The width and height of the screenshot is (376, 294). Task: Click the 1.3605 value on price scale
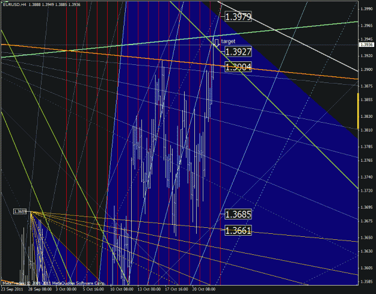(x=366, y=268)
